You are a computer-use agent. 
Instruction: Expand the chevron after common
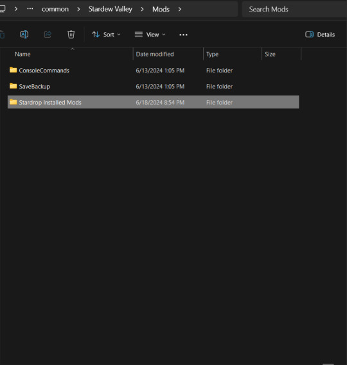(x=78, y=10)
